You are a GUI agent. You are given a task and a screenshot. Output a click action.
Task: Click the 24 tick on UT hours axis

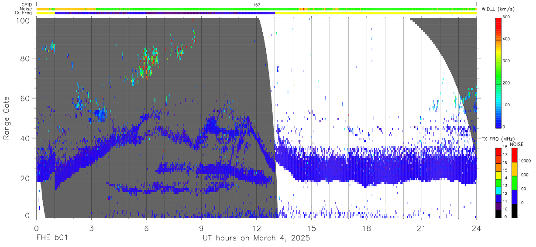pyautogui.click(x=477, y=228)
